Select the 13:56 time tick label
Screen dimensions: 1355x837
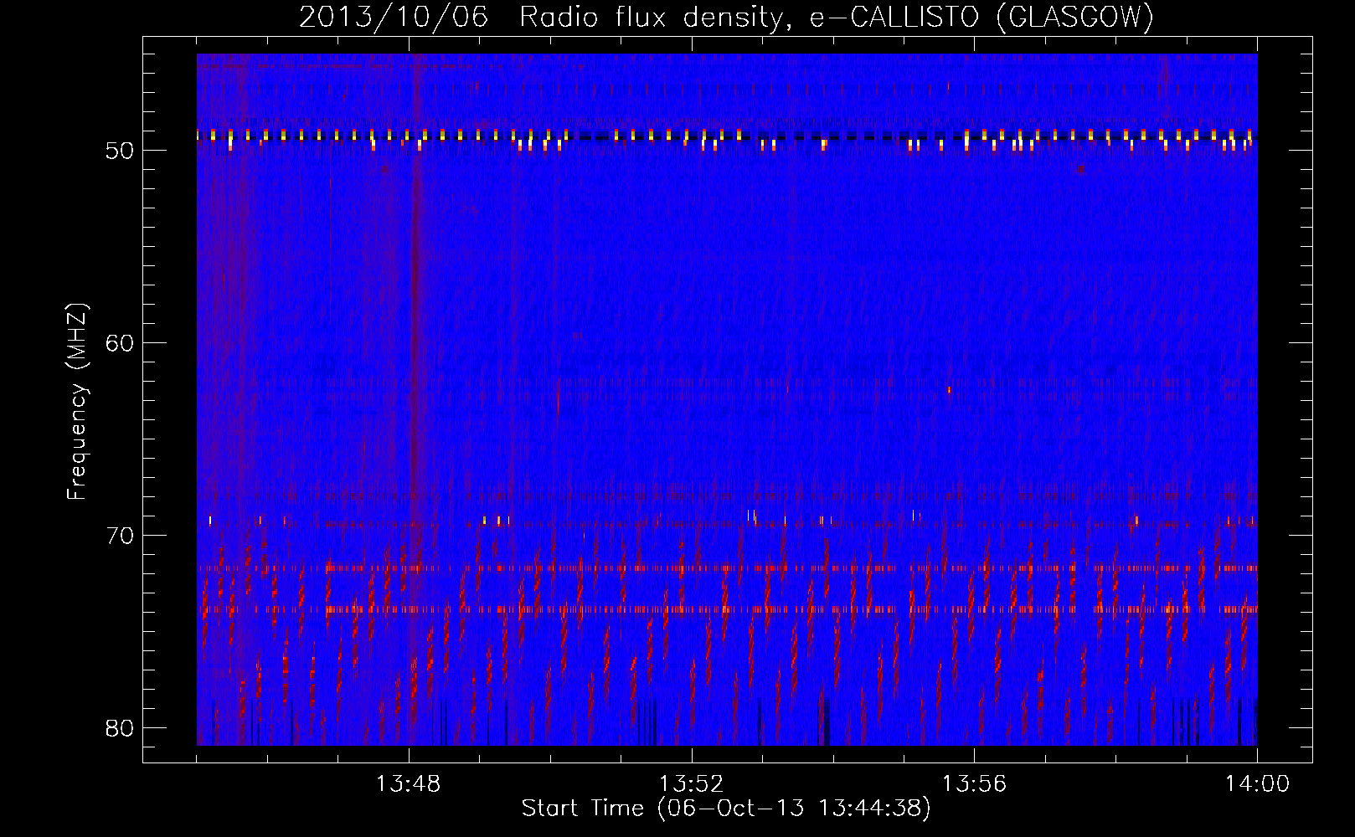click(974, 784)
